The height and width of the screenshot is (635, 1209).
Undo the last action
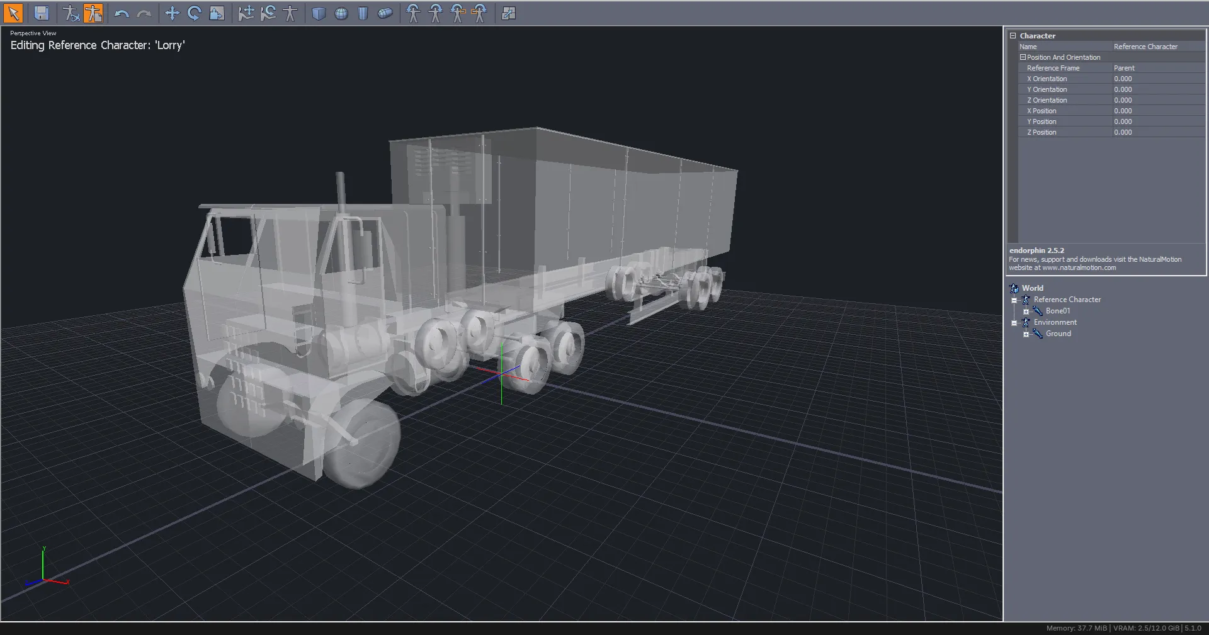[x=122, y=13]
